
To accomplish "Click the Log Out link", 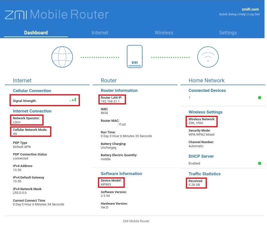I will (254, 14).
